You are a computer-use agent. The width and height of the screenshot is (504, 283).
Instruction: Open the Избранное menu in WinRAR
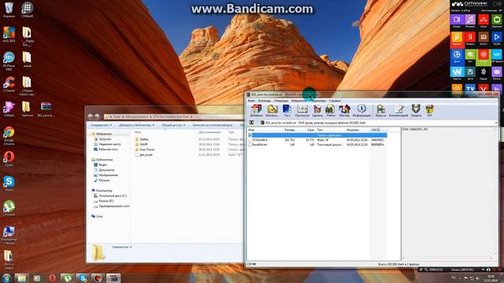pyautogui.click(x=299, y=101)
